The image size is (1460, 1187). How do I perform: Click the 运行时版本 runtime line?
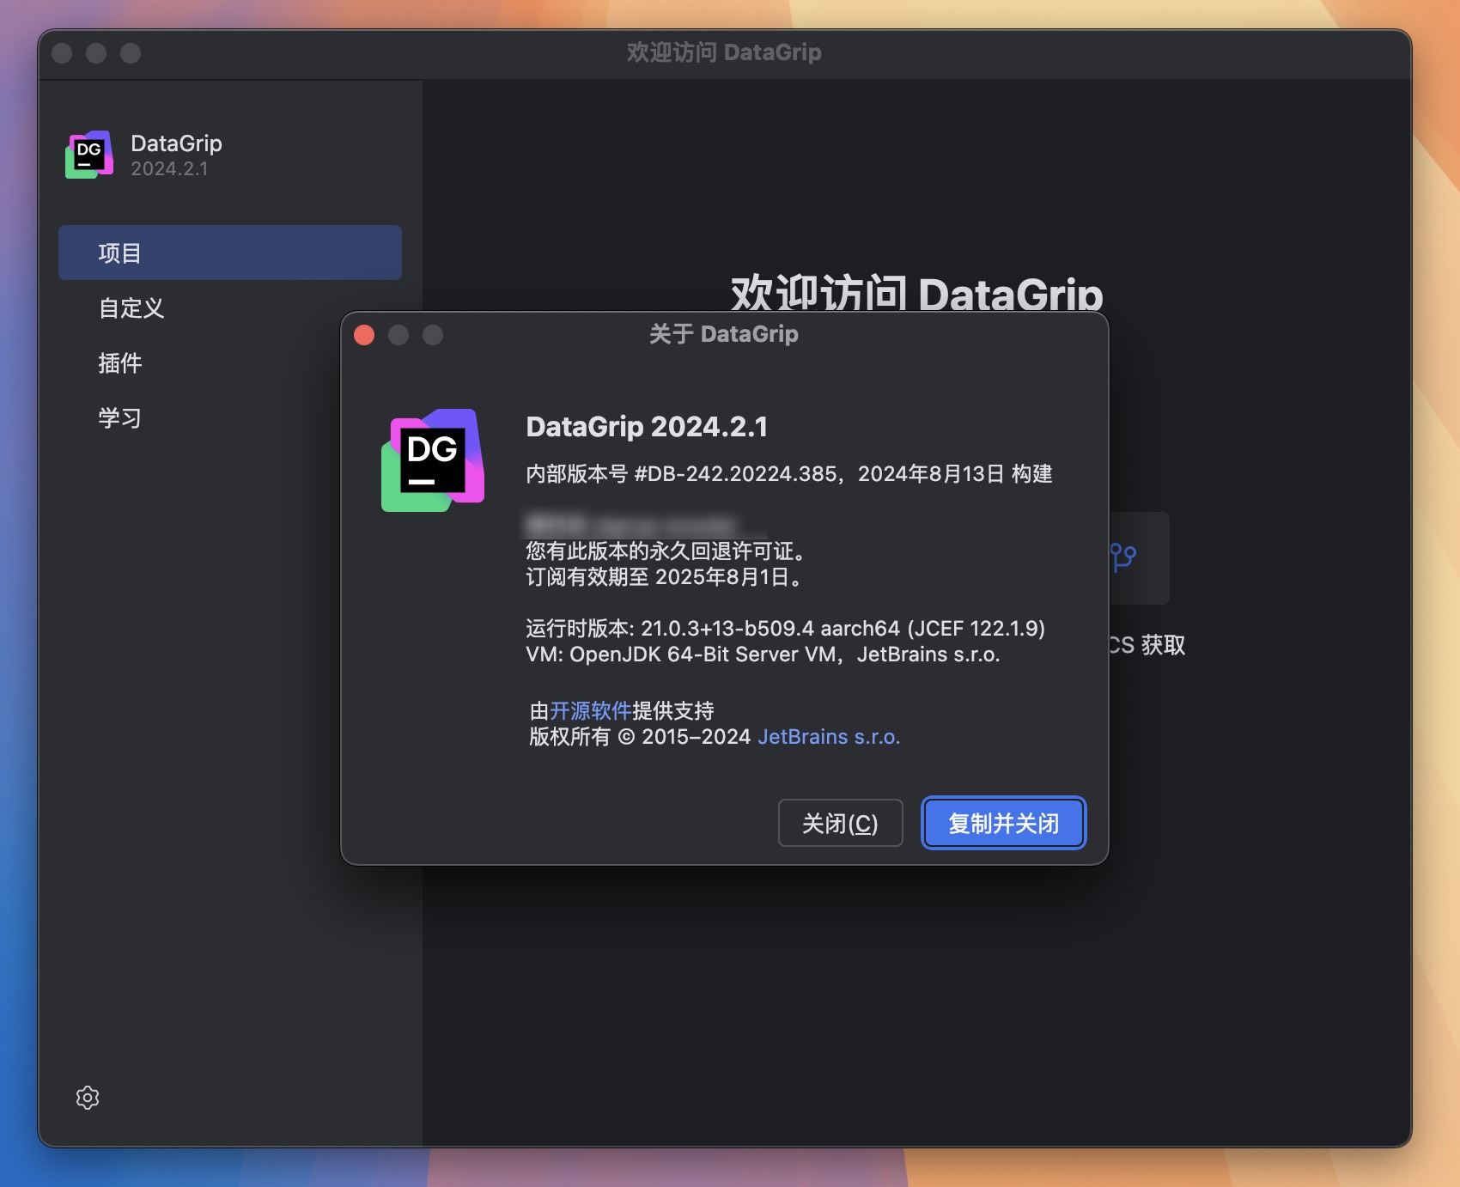click(785, 629)
